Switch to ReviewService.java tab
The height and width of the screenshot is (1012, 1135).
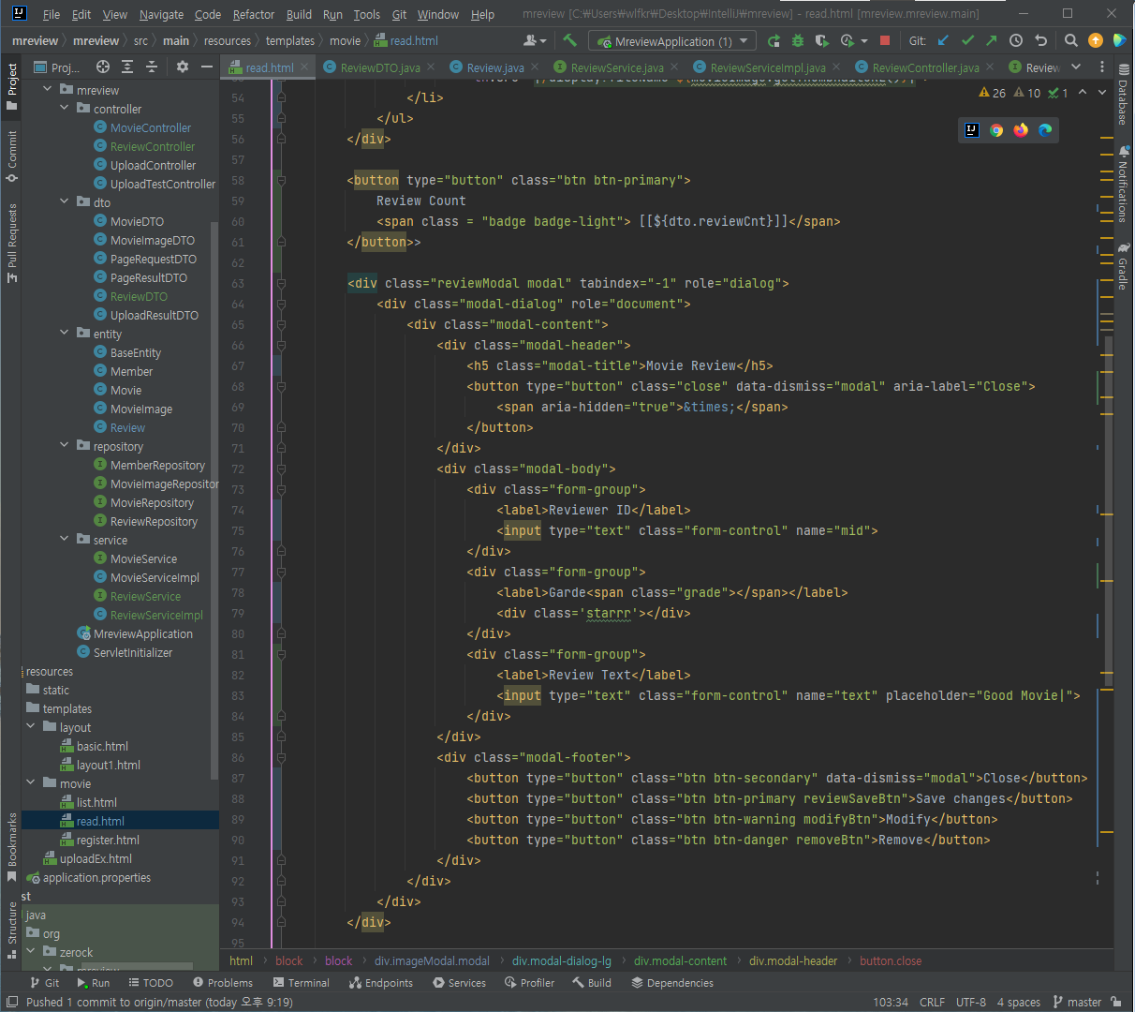pyautogui.click(x=617, y=67)
